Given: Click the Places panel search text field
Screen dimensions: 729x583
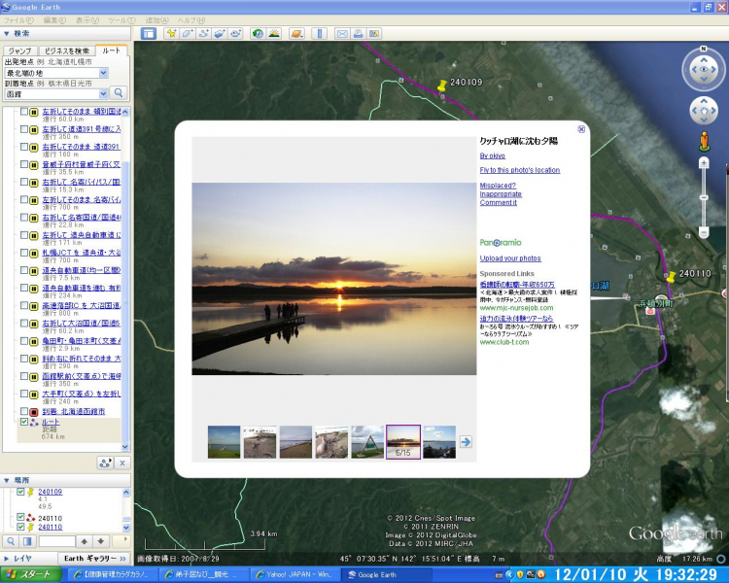Looking at the screenshot, I should click(57, 541).
